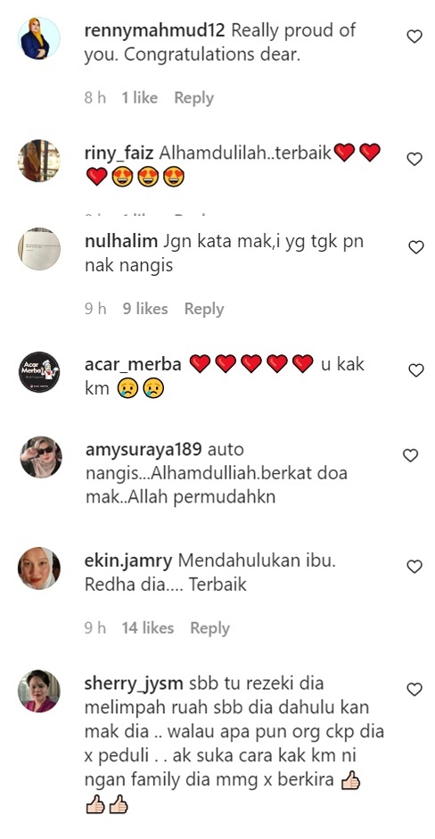
Task: Like rennymahmud12's comment with the heart
Action: pyautogui.click(x=414, y=37)
